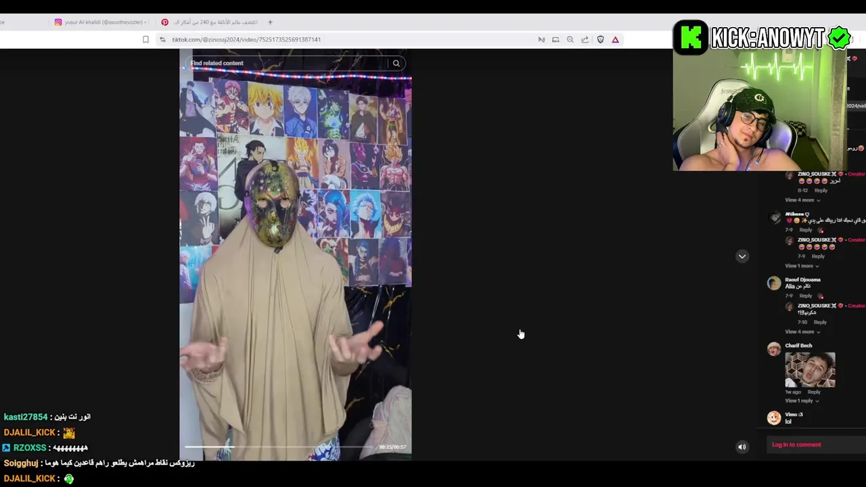Open the Brave Rewards triangle icon

[615, 39]
